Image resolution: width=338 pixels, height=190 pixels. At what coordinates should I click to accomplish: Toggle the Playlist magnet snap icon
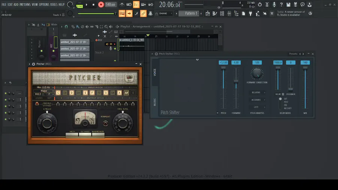coord(66,27)
